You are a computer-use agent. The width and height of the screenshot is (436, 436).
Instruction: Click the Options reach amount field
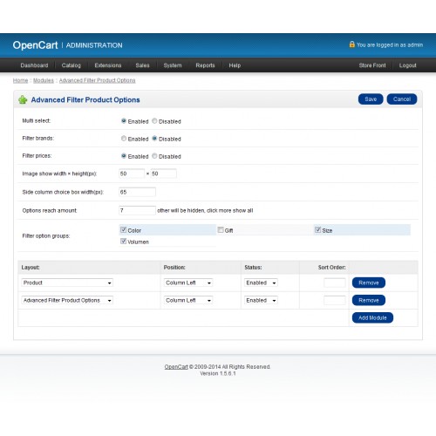(137, 210)
